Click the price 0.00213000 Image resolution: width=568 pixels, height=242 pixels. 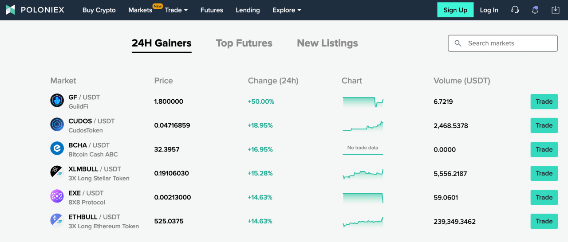(x=173, y=197)
